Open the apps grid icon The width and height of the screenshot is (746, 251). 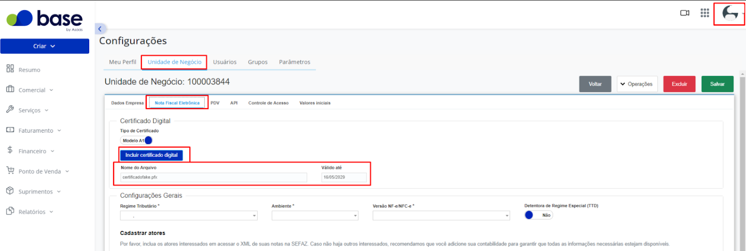(704, 13)
